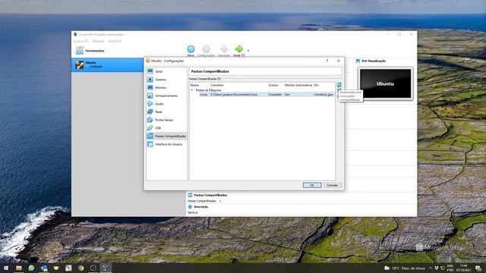
Task: Open the Armazenamento settings category
Action: pyautogui.click(x=166, y=96)
